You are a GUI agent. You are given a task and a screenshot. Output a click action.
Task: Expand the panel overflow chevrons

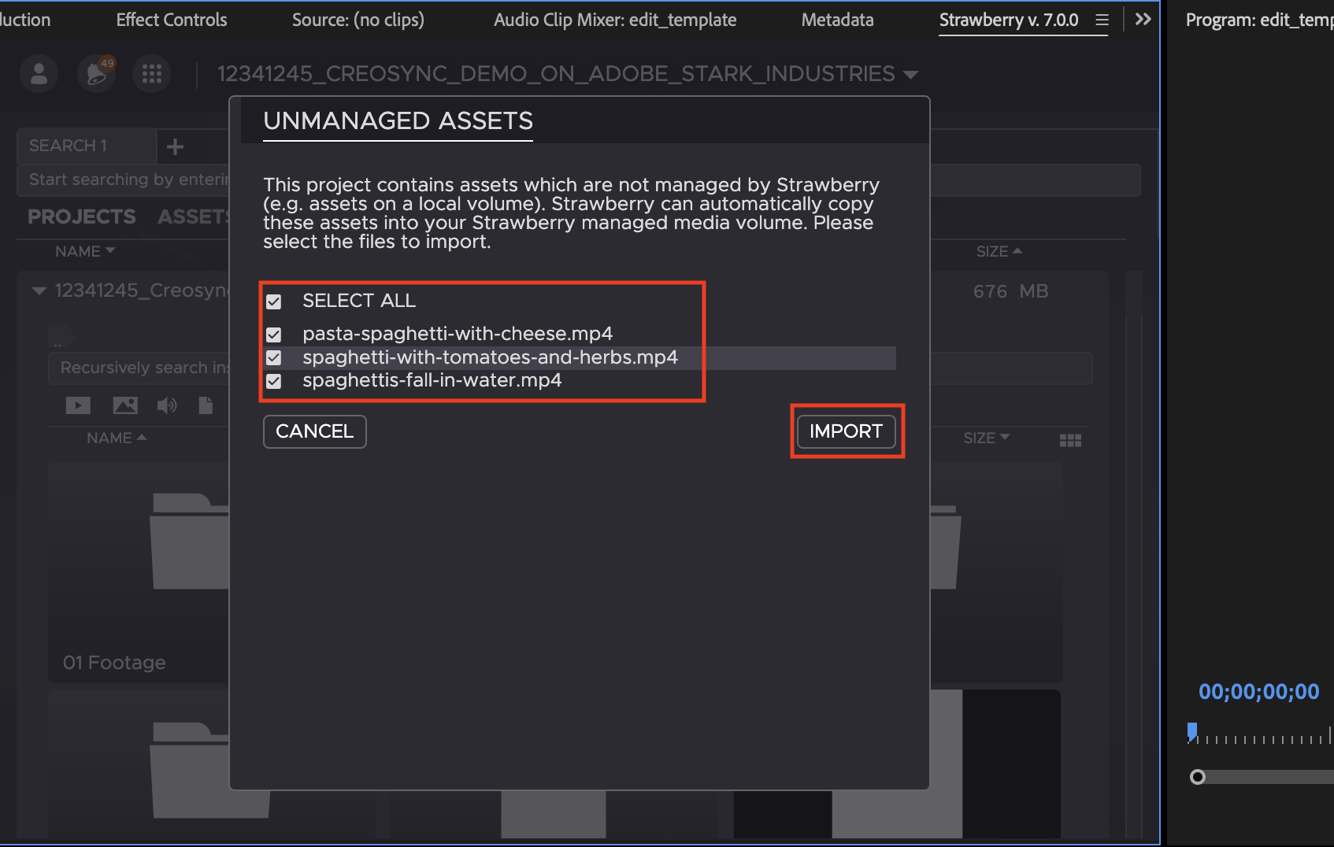(1143, 20)
